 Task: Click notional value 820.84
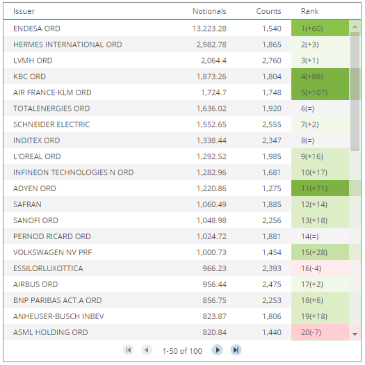tap(214, 332)
